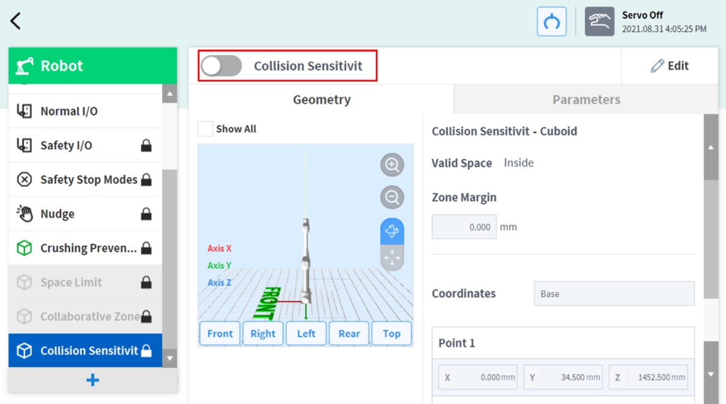726x404 pixels.
Task: Toggle the Collision Sensitivit switch on
Action: pos(222,66)
